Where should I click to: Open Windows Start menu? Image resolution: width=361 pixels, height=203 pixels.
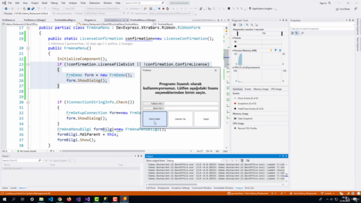point(5,199)
